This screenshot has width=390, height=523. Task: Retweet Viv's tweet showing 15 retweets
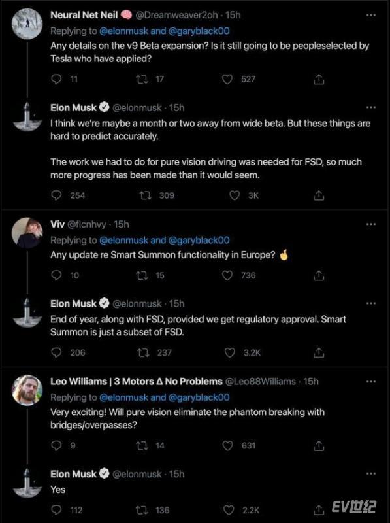[142, 275]
